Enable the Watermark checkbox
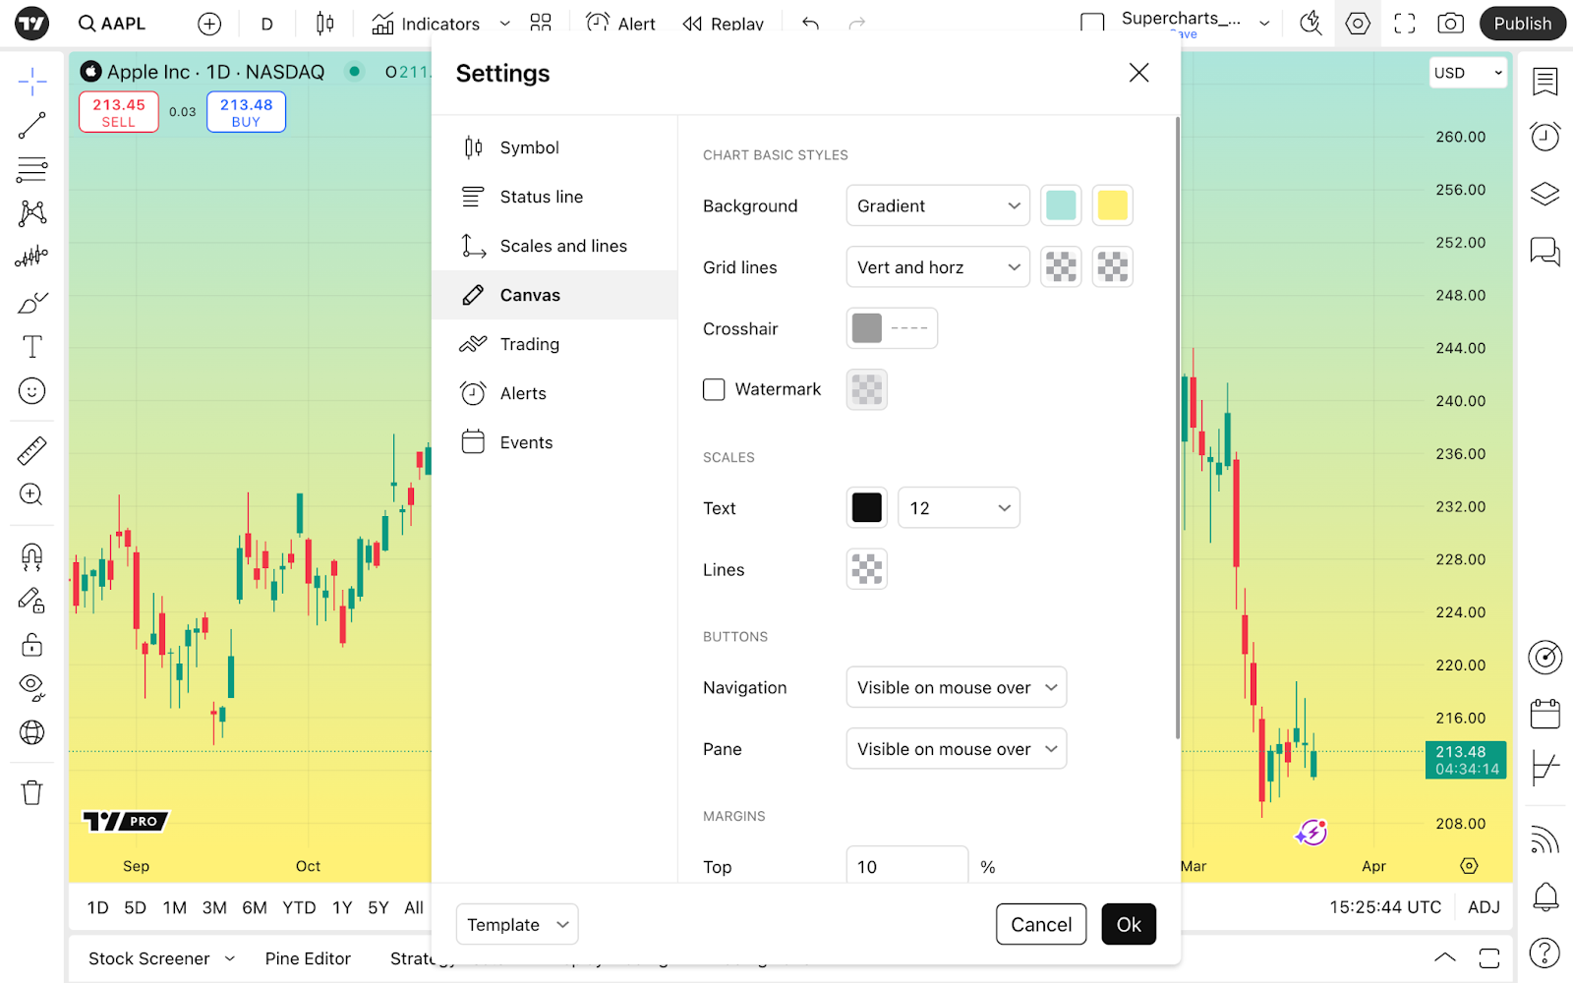The image size is (1573, 983). 714,389
